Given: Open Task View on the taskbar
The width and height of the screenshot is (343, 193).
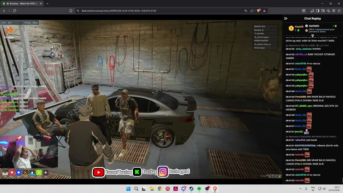Looking at the screenshot, I should 144,189.
